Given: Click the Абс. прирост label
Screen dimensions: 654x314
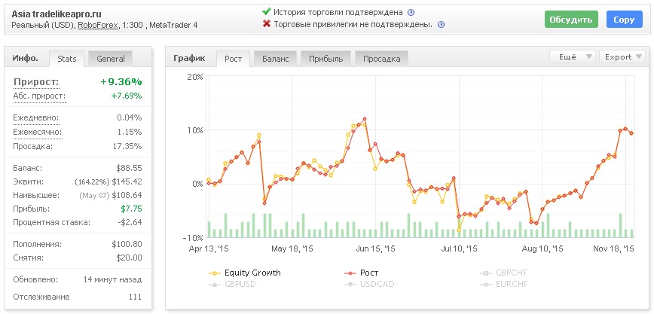Looking at the screenshot, I should pos(38,96).
